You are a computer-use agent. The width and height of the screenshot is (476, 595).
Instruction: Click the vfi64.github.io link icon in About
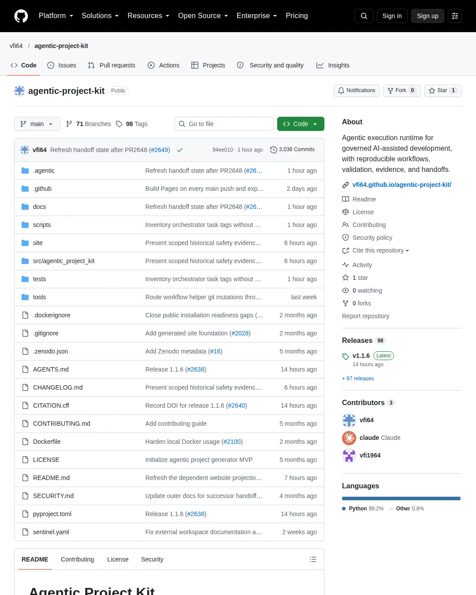click(346, 185)
